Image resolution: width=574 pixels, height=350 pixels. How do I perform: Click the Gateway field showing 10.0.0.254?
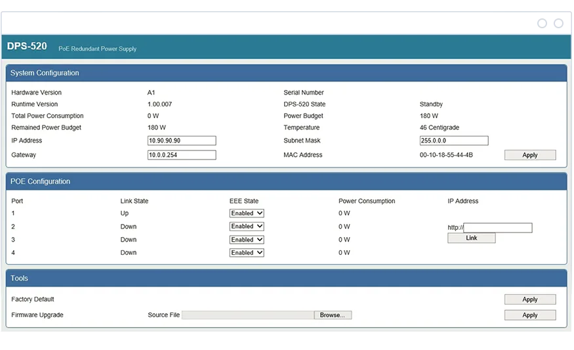[x=182, y=155]
